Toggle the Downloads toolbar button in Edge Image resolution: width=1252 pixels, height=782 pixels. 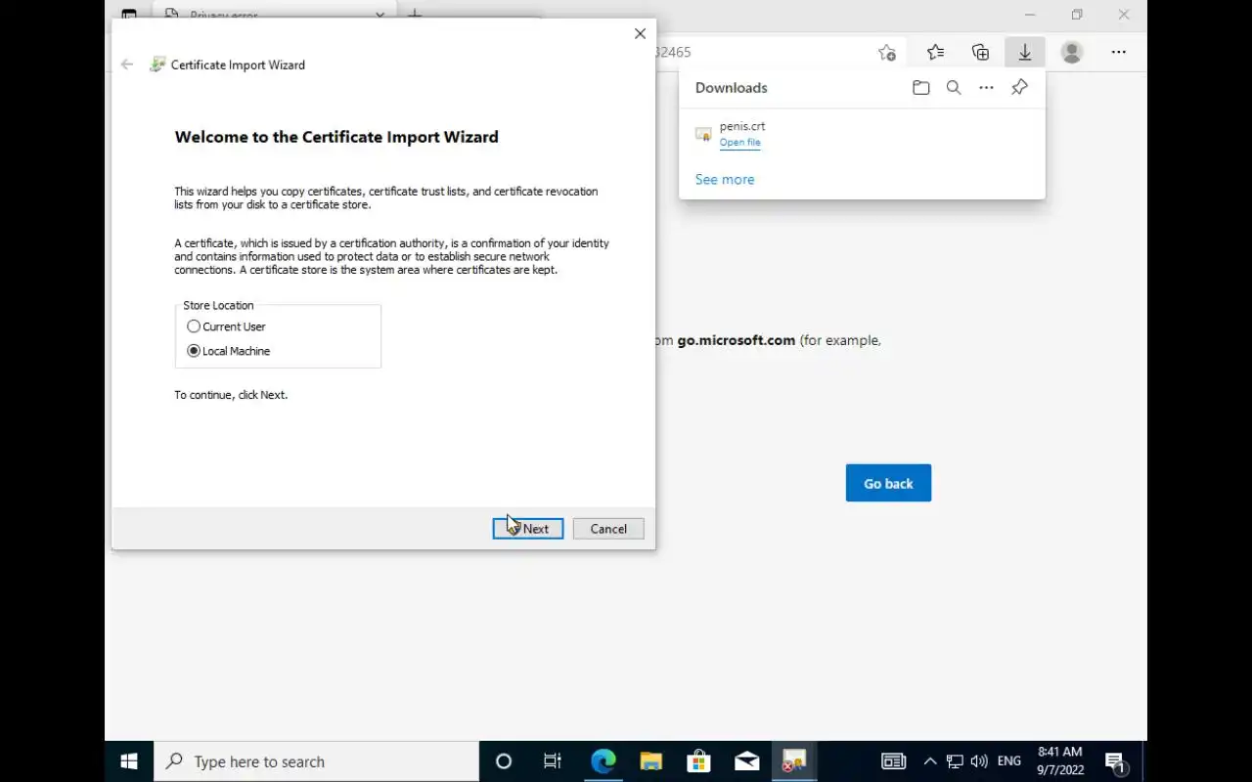pyautogui.click(x=1025, y=52)
